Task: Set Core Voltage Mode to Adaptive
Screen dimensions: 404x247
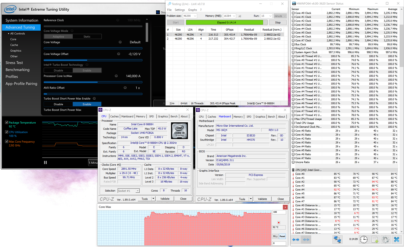Action: (58, 37)
